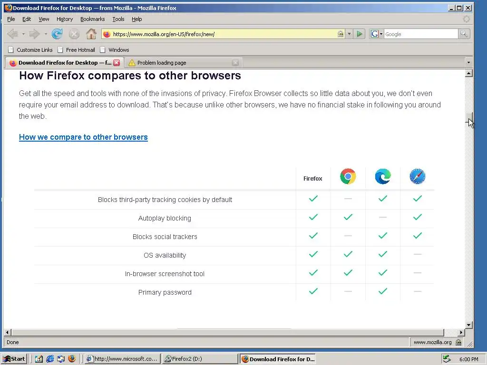Screen dimensions: 487x365
Task: Open the Help menu
Action: (x=136, y=19)
